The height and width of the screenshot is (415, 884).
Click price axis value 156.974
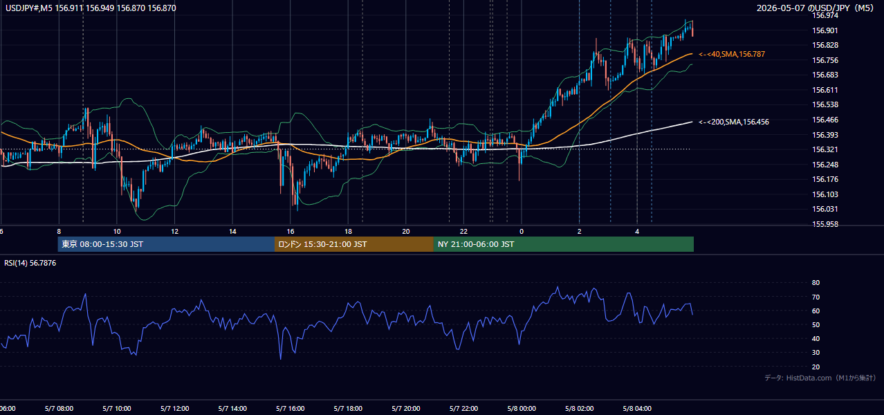[825, 15]
